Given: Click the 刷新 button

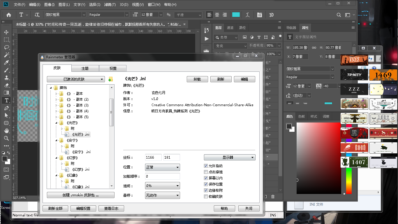Looking at the screenshot, I should [221, 79].
